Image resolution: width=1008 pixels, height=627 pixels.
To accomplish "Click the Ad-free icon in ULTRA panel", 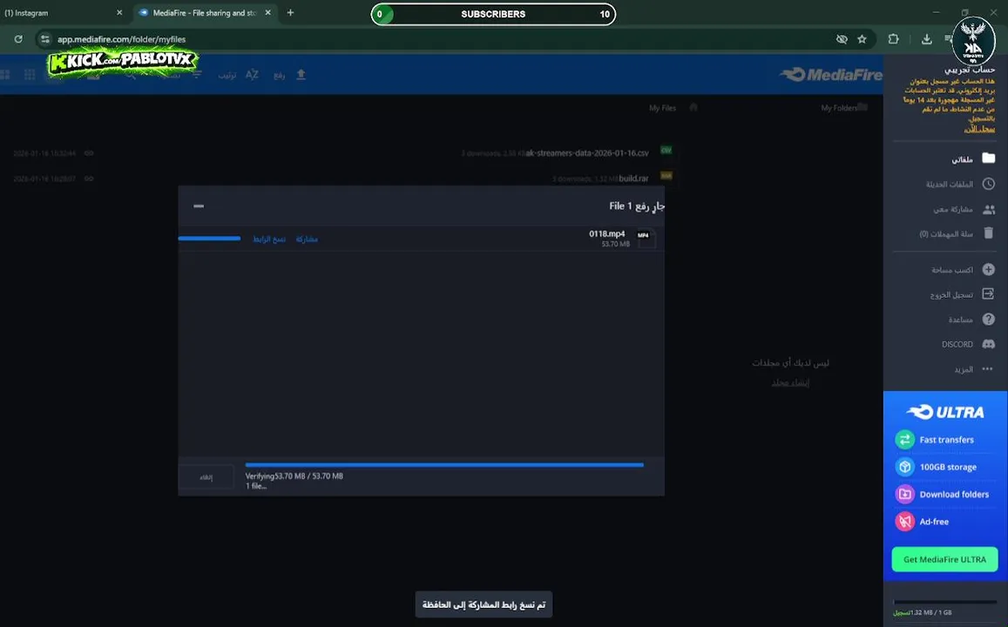I will coord(904,521).
